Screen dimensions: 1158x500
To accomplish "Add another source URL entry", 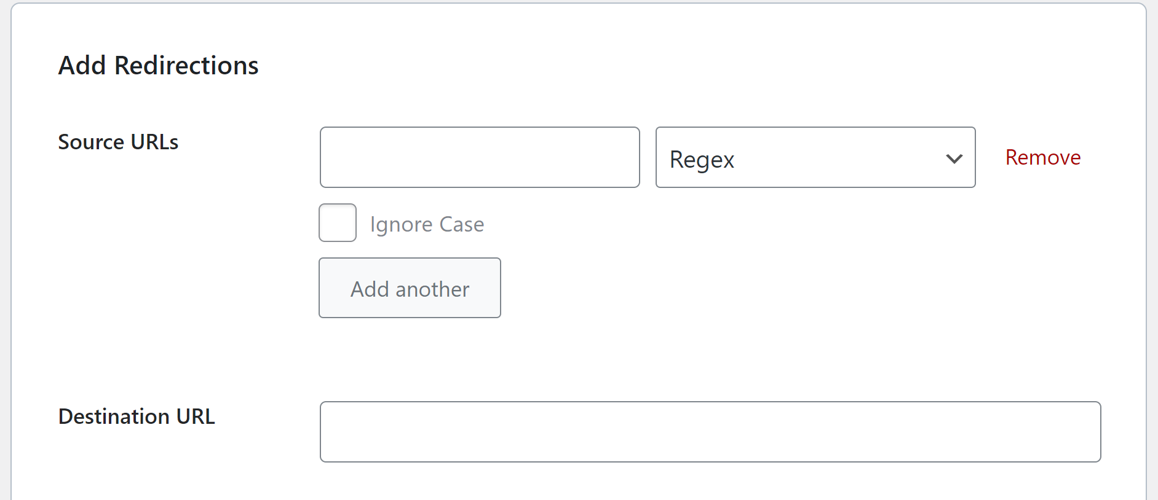I will [410, 288].
